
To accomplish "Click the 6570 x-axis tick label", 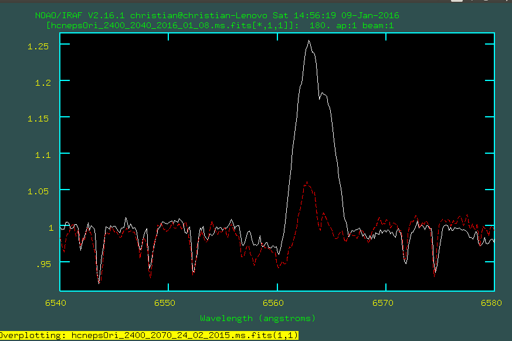I will [385, 303].
